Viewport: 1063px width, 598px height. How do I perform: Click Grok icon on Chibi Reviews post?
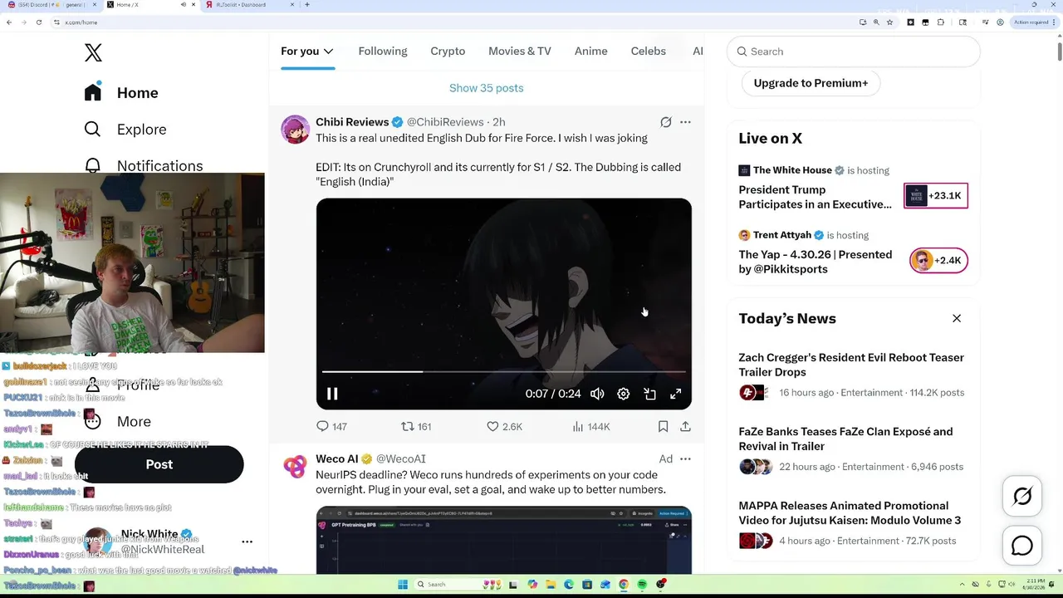pos(666,122)
